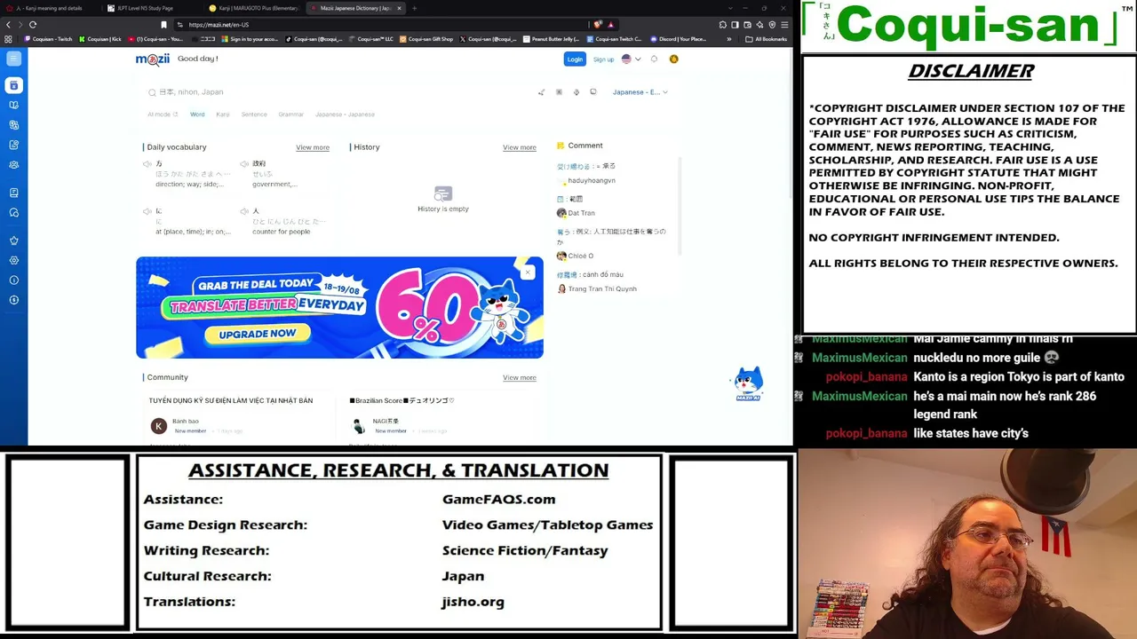Open a new browser tab
The height and width of the screenshot is (639, 1137).
[x=414, y=8]
